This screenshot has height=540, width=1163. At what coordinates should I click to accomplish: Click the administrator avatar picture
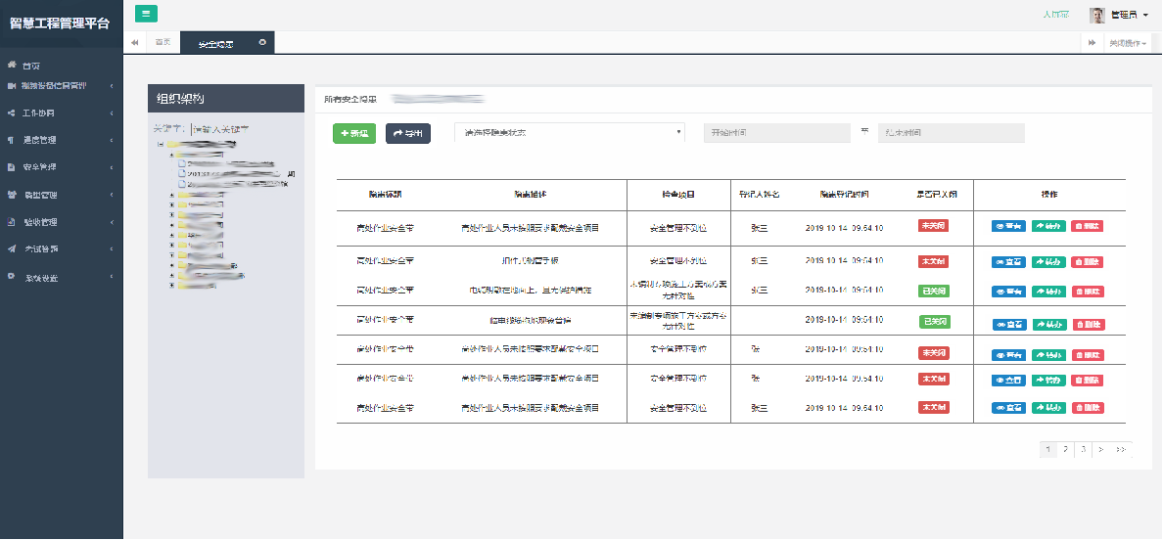(1096, 15)
